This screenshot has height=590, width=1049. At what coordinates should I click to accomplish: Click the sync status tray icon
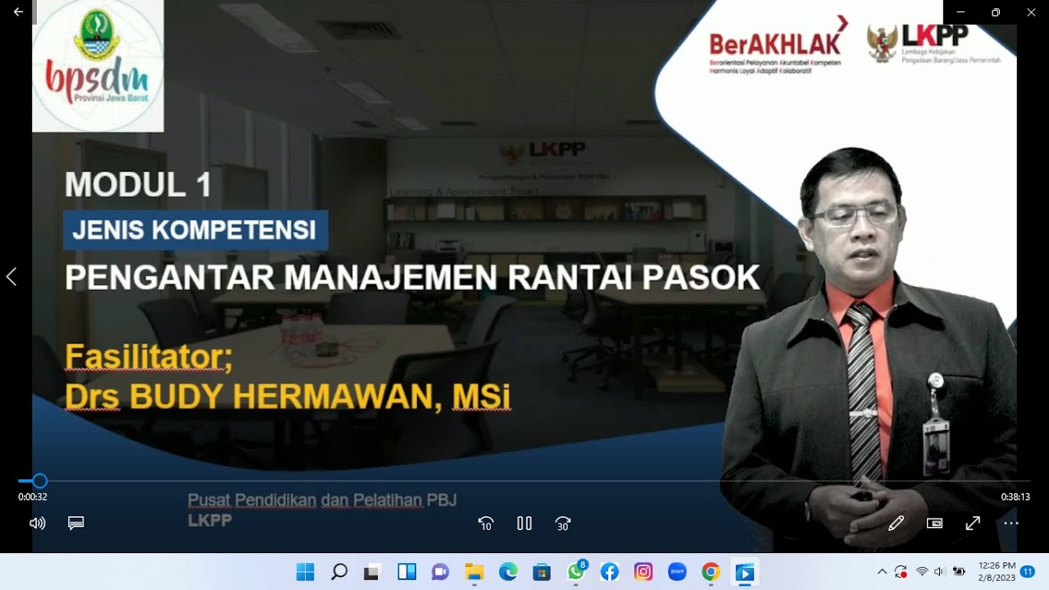[x=901, y=572]
